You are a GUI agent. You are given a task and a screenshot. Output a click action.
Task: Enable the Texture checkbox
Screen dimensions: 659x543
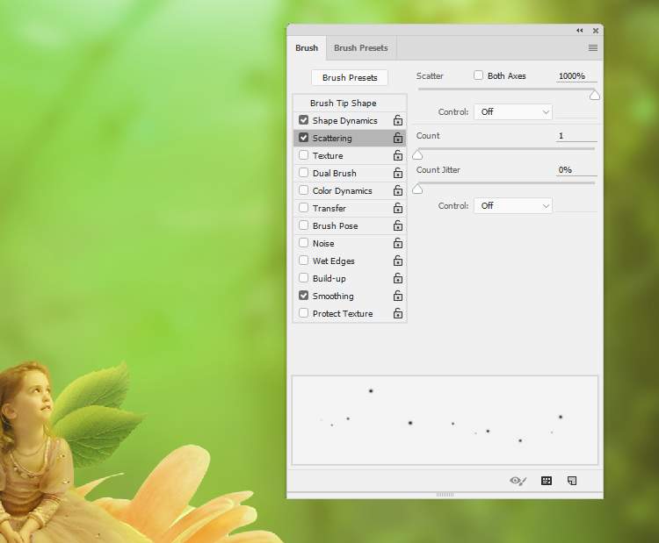[x=303, y=155]
